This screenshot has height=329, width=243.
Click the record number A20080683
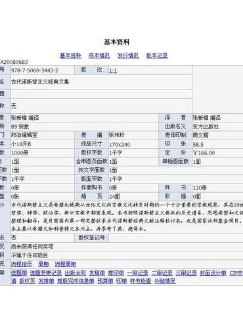point(14,62)
